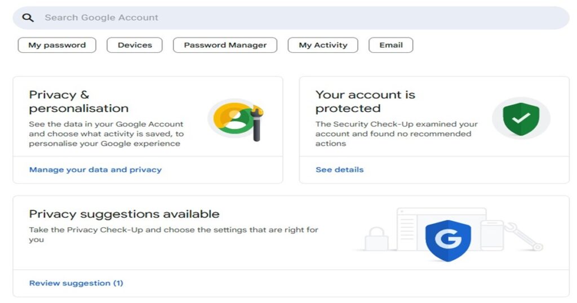Open the My password shortcut
The width and height of the screenshot is (577, 303).
(57, 45)
